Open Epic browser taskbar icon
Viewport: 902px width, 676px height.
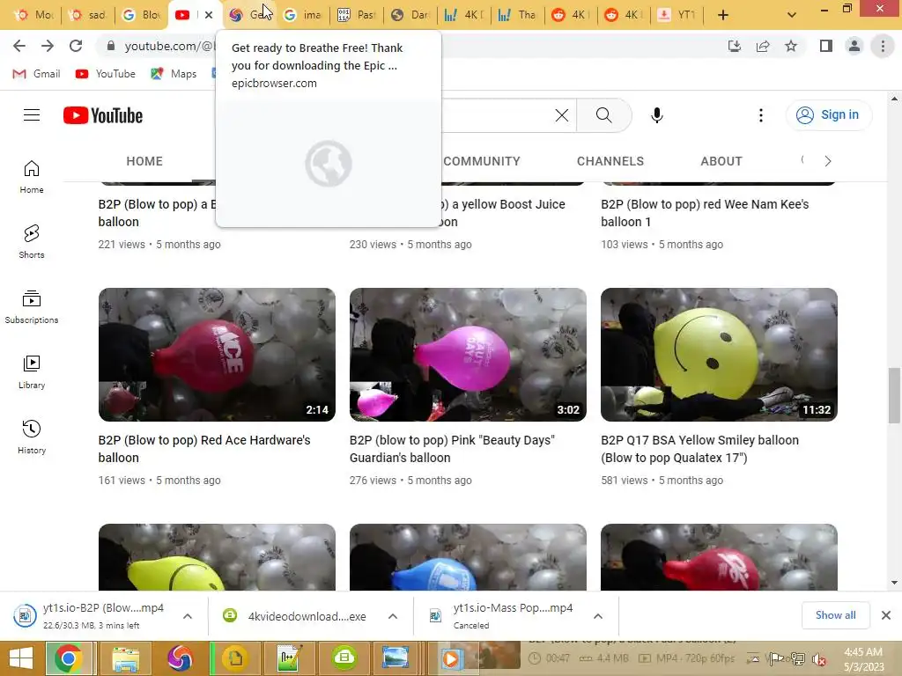coord(180,658)
